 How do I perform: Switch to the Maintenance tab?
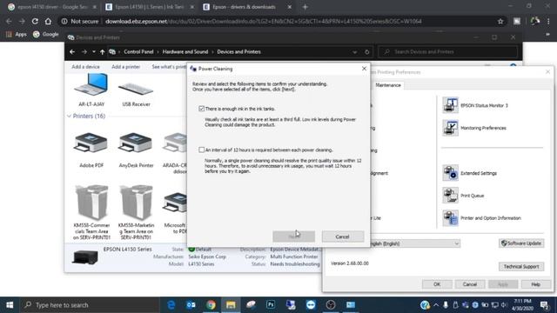tap(388, 85)
